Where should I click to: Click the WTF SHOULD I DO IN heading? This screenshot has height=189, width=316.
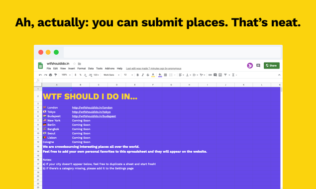click(x=90, y=96)
